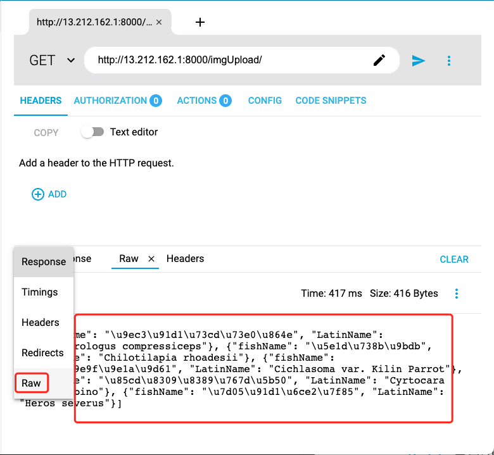
Task: Open the ACTIONS tab
Action: point(204,101)
